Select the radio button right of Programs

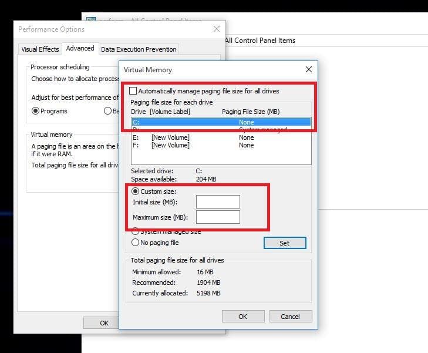pos(107,111)
